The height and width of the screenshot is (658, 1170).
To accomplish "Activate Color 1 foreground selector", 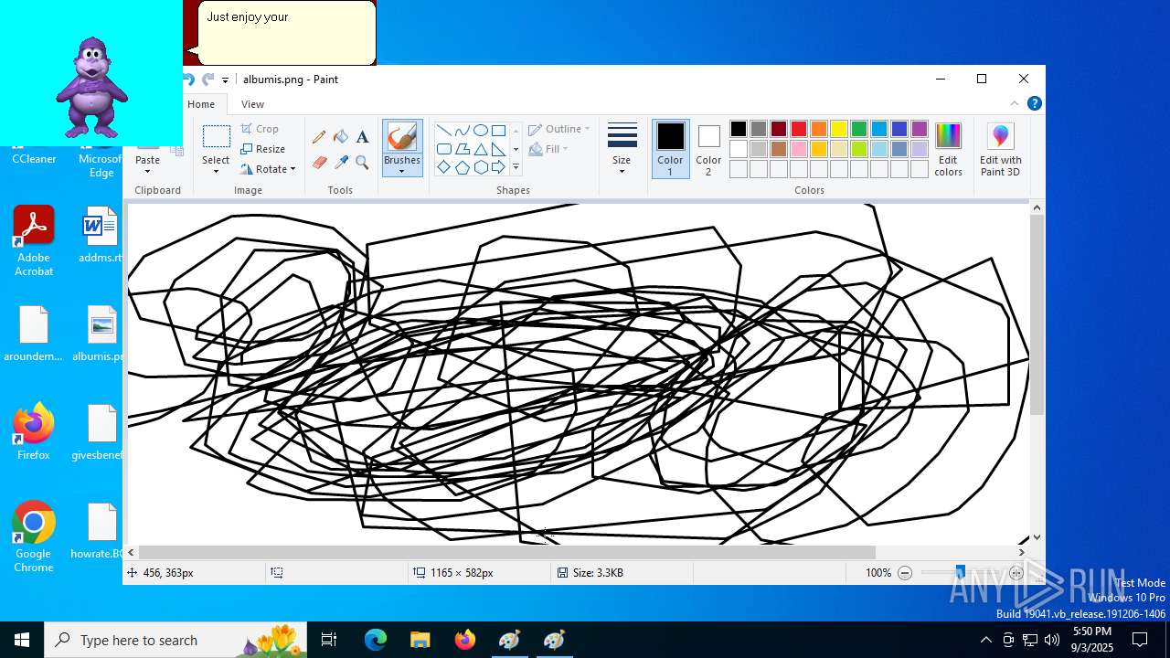I will [x=670, y=149].
